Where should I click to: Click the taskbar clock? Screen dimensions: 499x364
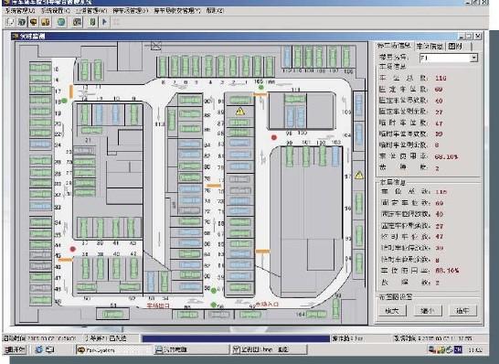click(474, 350)
